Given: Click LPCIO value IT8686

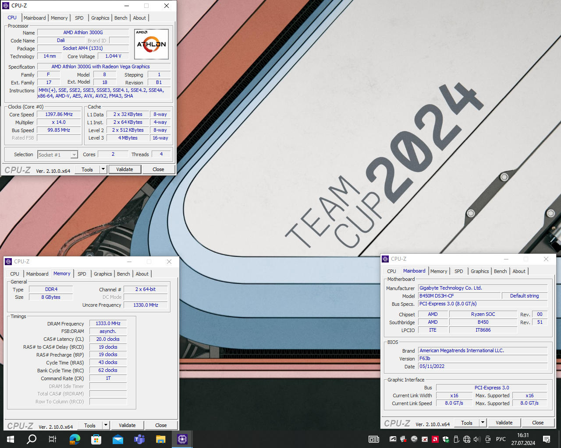Looking at the screenshot, I should click(x=483, y=330).
